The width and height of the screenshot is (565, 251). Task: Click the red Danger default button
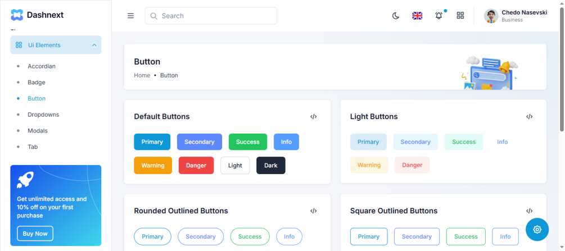pyautogui.click(x=196, y=165)
